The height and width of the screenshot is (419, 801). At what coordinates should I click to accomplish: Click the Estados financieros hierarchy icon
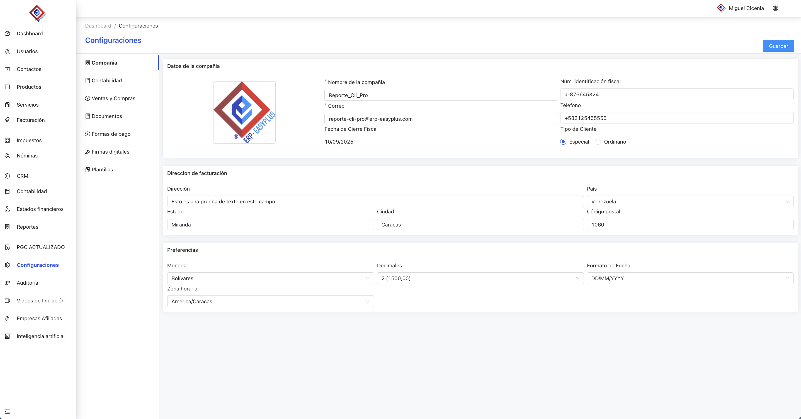8,209
